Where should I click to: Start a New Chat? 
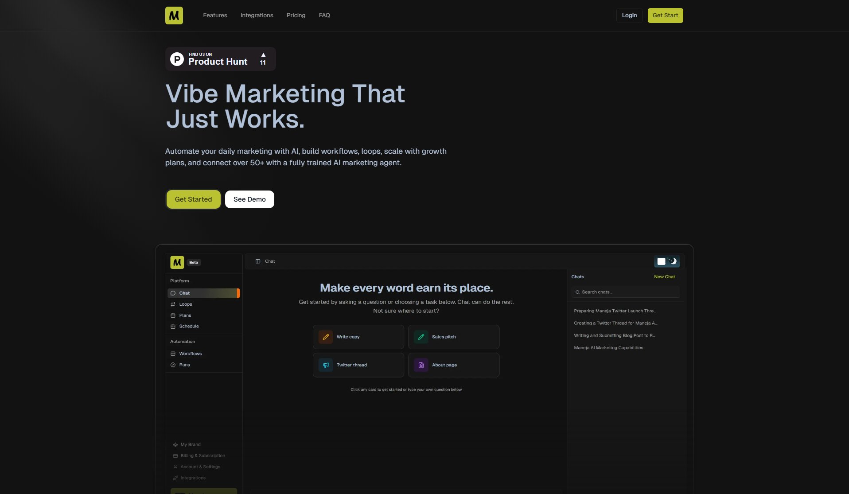[x=664, y=277]
